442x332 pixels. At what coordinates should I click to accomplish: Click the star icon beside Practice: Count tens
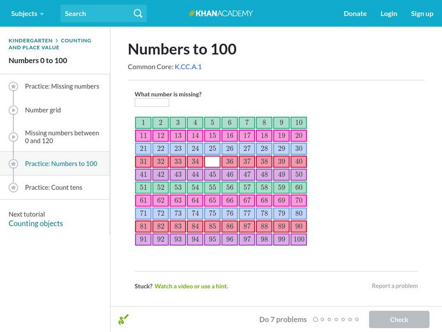(x=13, y=188)
